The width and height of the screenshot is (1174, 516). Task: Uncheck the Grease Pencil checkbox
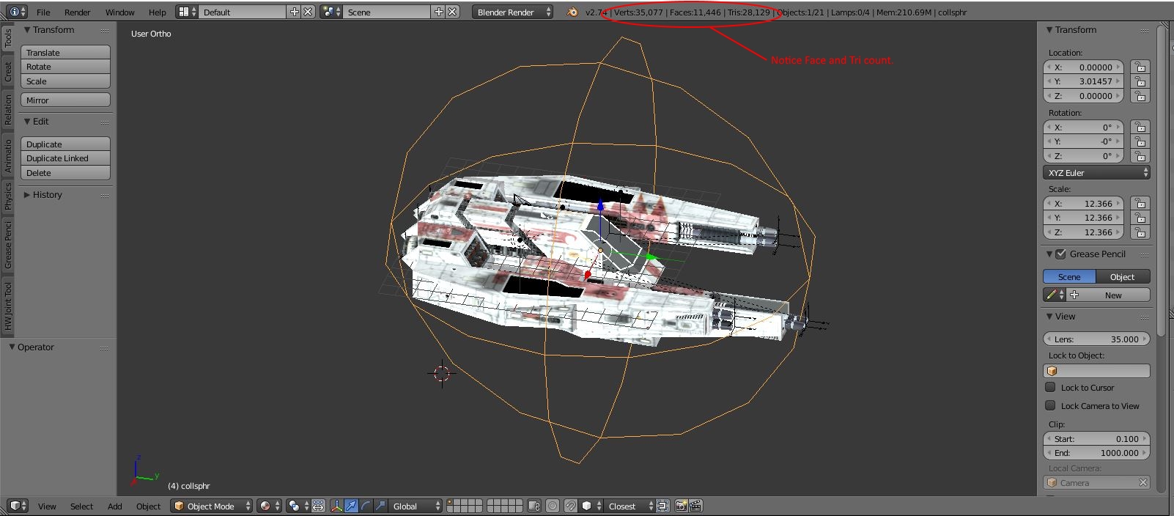[1060, 254]
